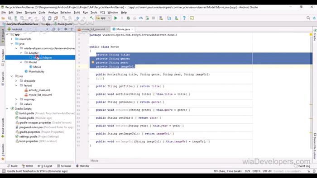
Task: Click the Undo toolbar icon
Action: 30,18
